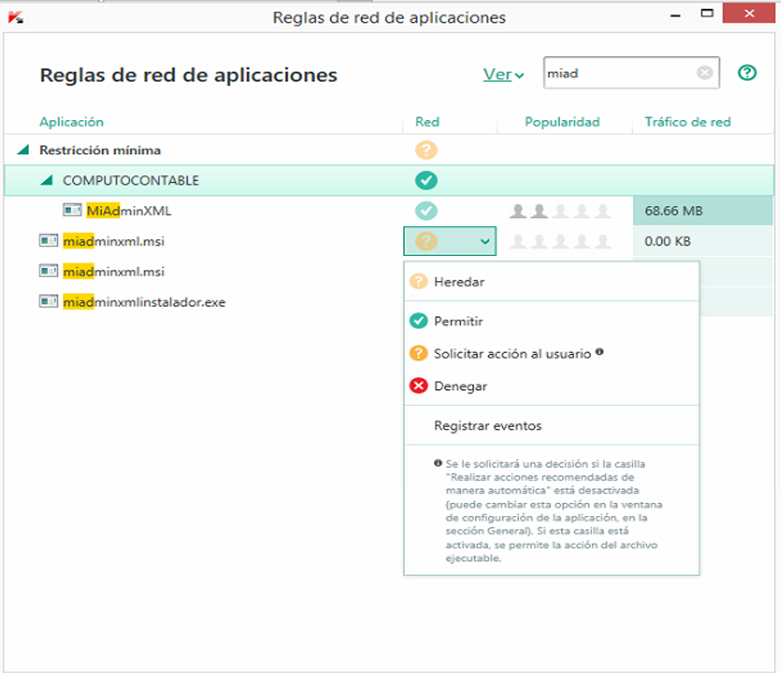Collapse the COMPUTOCONTABLE tree node
781x673 pixels.
[x=46, y=181]
